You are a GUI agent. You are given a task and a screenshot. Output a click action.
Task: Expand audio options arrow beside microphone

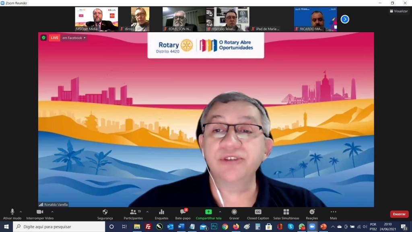pyautogui.click(x=21, y=211)
